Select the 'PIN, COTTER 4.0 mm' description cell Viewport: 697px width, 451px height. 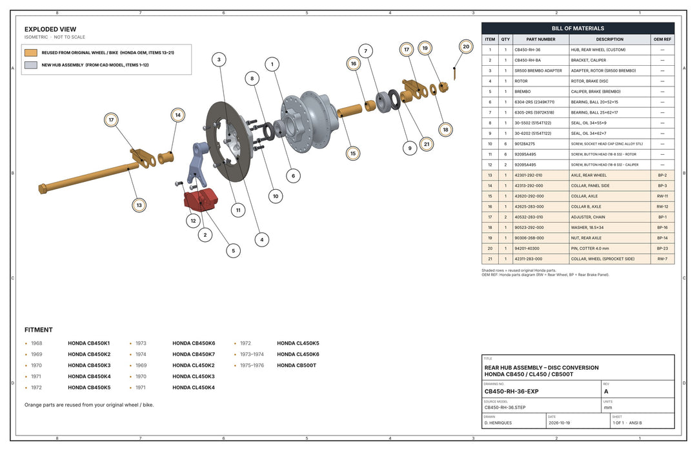tap(610, 248)
